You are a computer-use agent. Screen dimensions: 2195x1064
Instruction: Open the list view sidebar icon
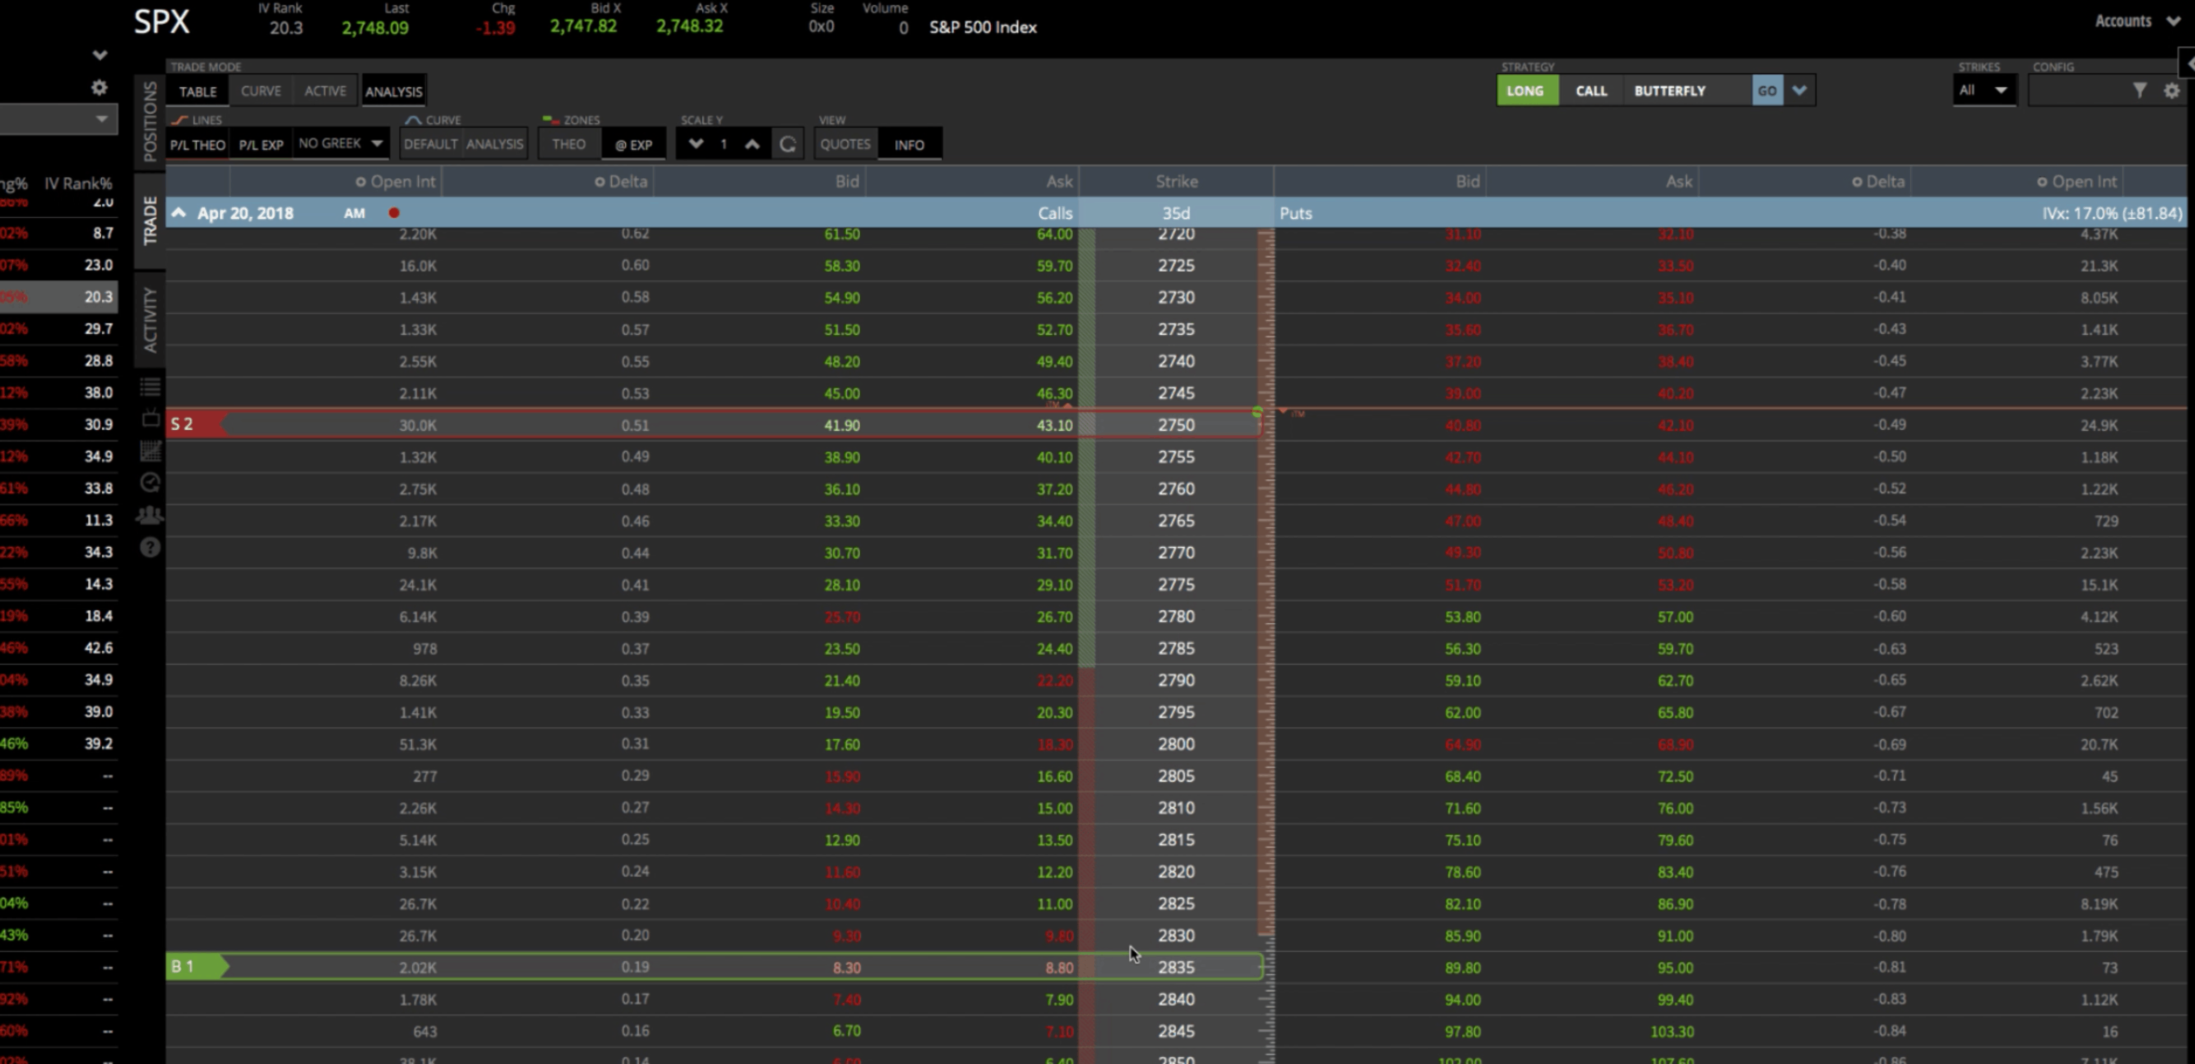pyautogui.click(x=150, y=387)
